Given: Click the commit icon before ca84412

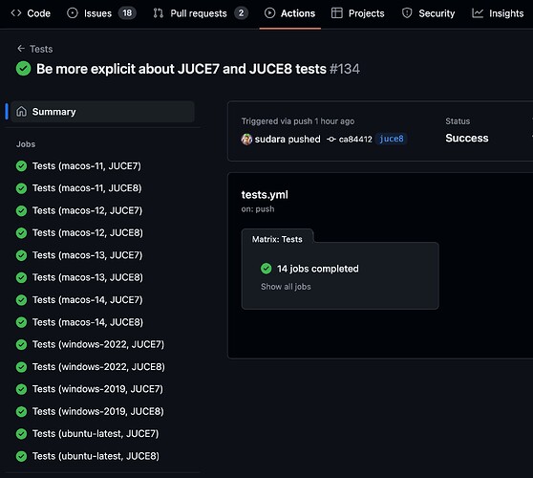Looking at the screenshot, I should coord(331,139).
